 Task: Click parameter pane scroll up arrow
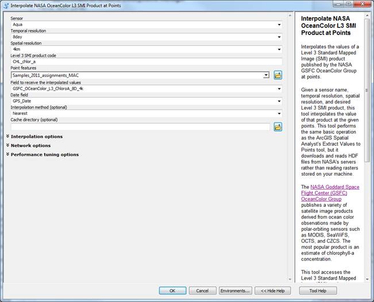(290, 16)
